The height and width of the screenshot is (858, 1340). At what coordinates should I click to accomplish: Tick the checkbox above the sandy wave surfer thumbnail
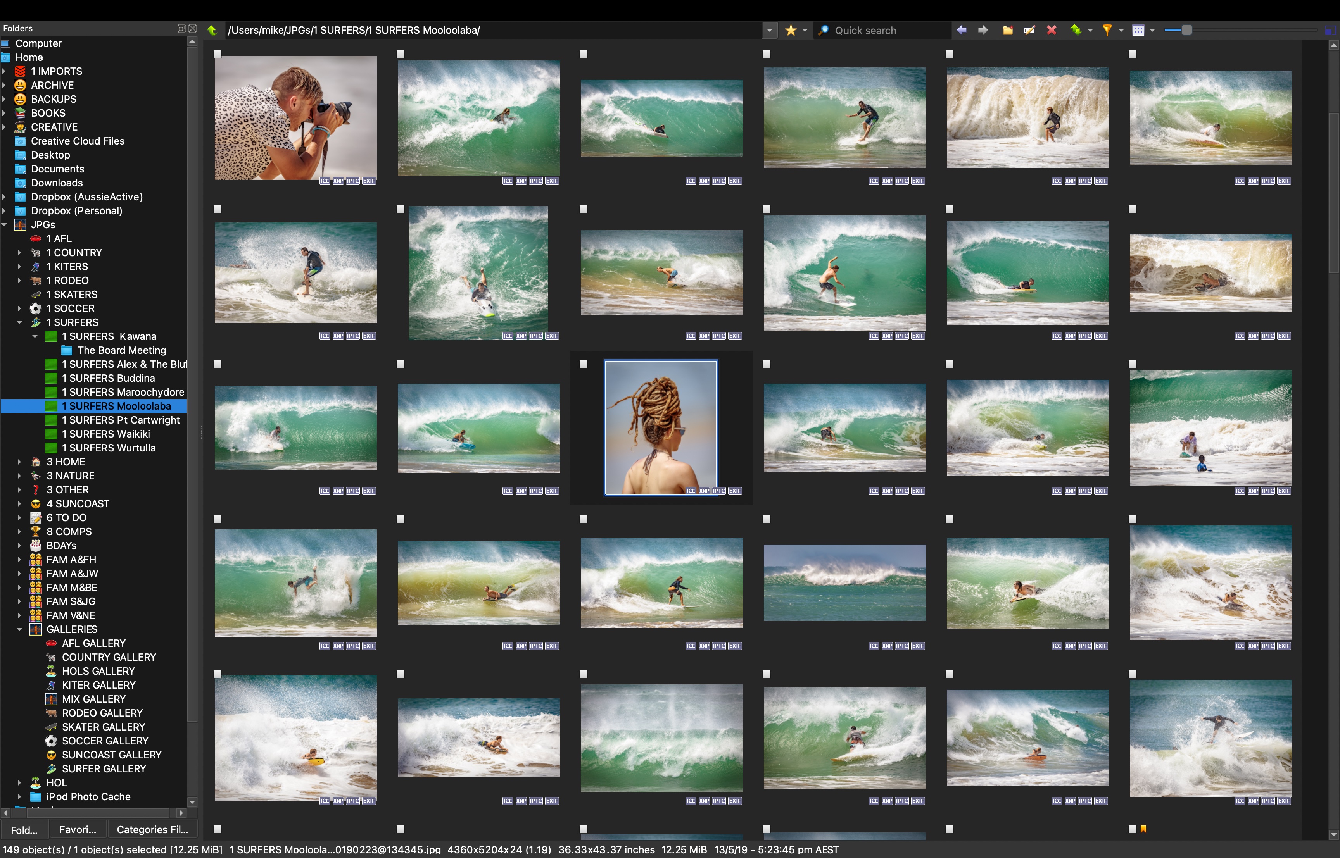pyautogui.click(x=949, y=54)
